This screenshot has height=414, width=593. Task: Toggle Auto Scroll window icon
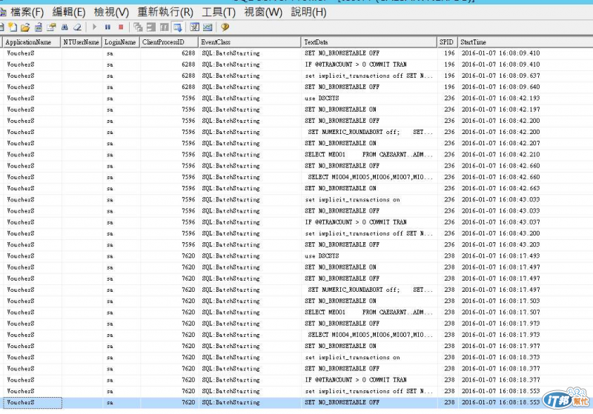[177, 27]
